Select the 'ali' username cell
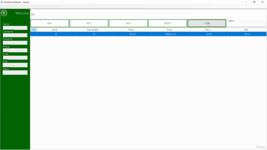Screen dimensions: 267x150 [x=94, y=34]
